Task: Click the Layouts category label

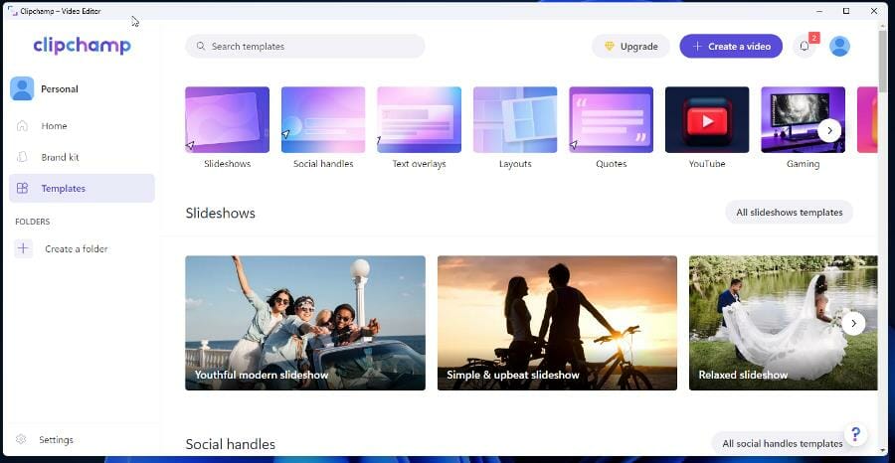Action: click(515, 164)
